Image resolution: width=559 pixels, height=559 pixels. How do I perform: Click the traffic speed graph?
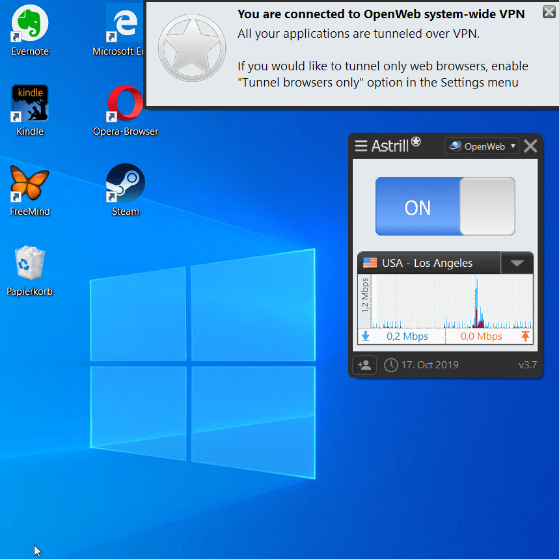pos(452,301)
